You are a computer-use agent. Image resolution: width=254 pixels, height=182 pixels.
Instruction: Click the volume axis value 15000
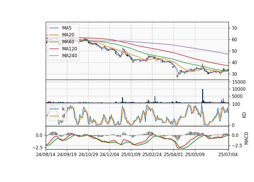point(239,82)
